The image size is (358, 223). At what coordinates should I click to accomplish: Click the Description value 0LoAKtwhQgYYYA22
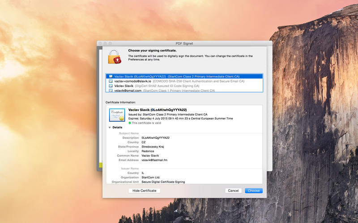coord(155,138)
